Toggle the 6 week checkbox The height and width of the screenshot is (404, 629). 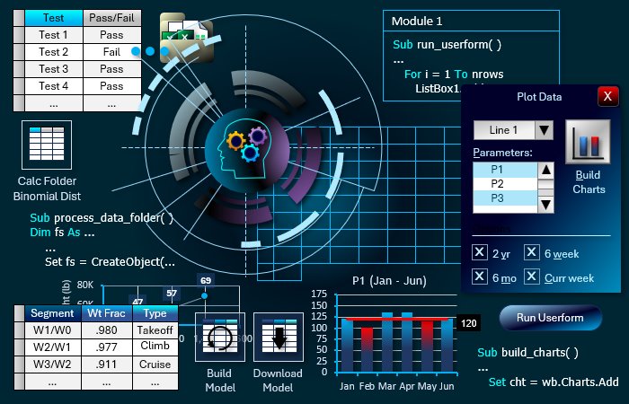click(x=532, y=252)
